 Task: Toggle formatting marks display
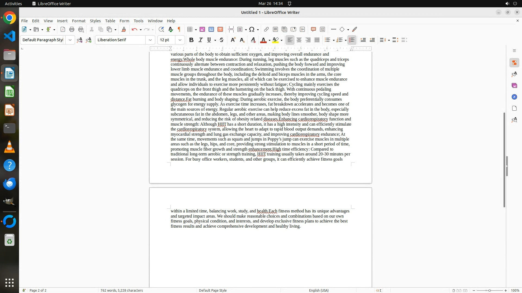179,30
